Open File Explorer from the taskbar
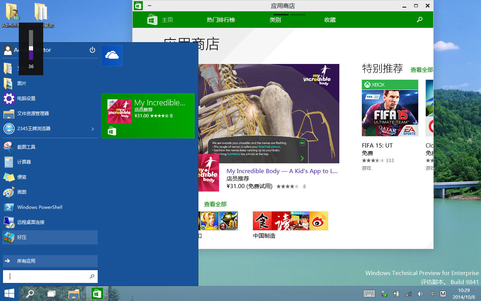Screen dimensions: 481x301 pyautogui.click(x=74, y=293)
